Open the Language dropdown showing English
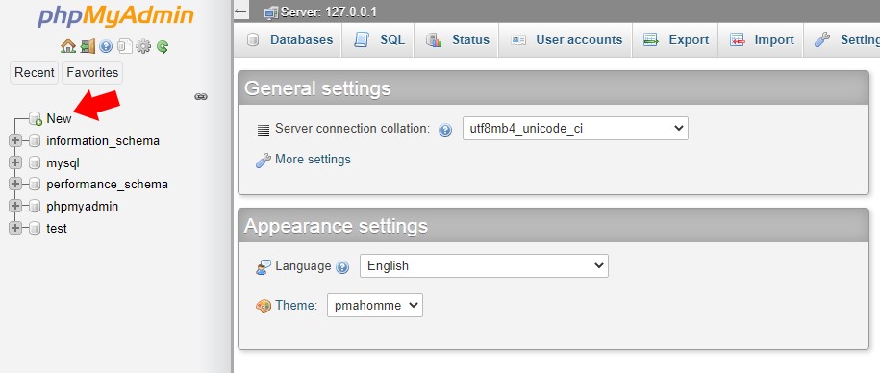Screen dimensions: 880x373 [x=484, y=266]
